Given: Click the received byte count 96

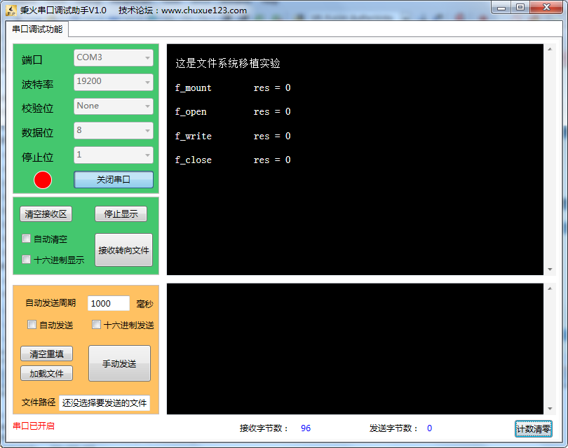Looking at the screenshot, I should (306, 428).
